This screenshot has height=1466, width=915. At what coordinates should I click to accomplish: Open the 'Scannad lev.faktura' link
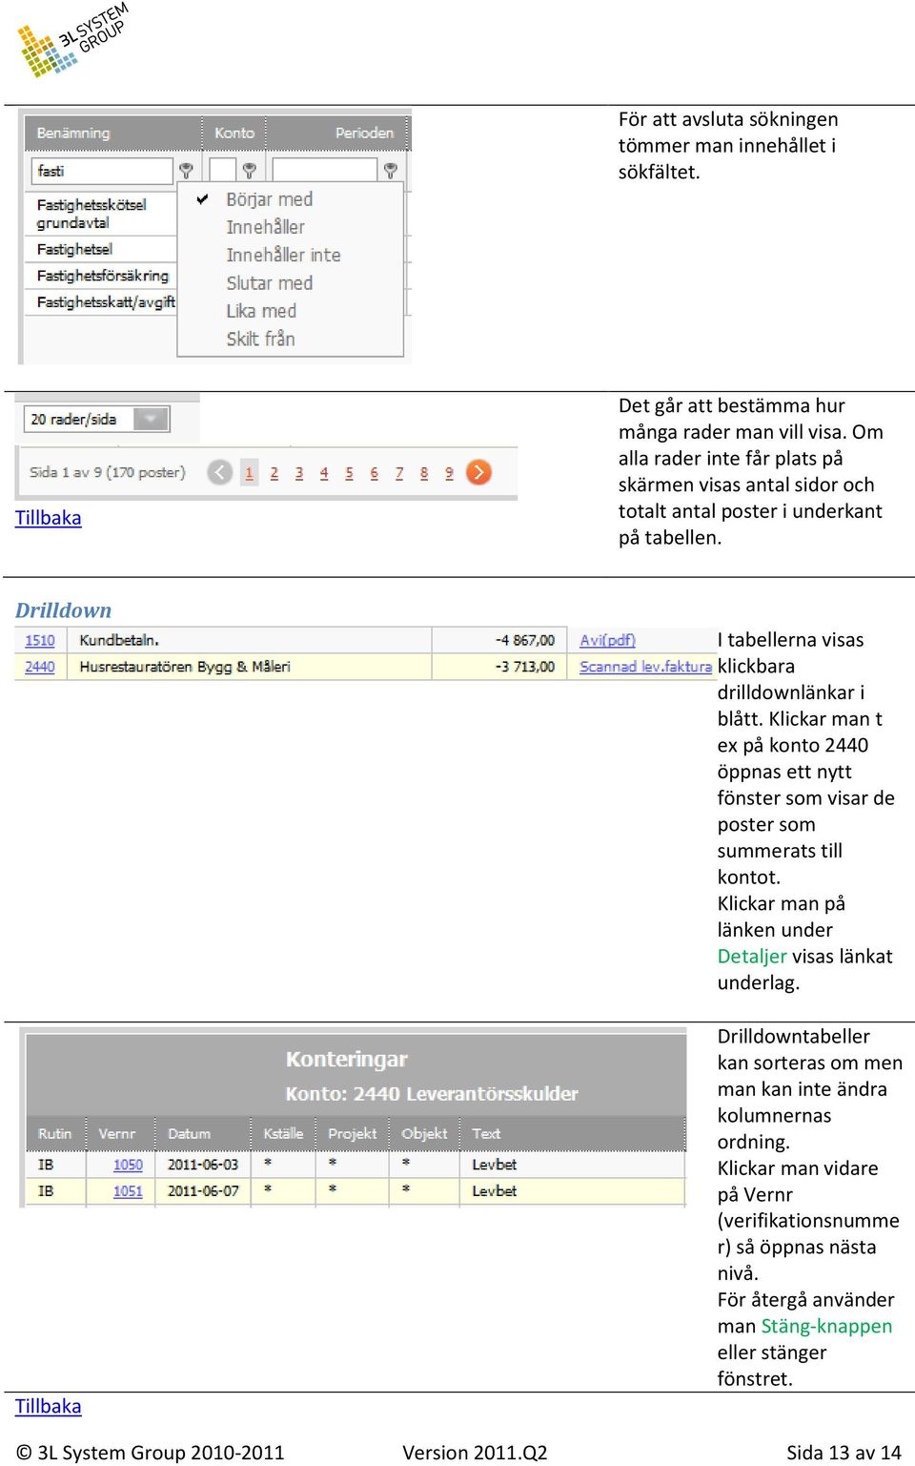645,667
